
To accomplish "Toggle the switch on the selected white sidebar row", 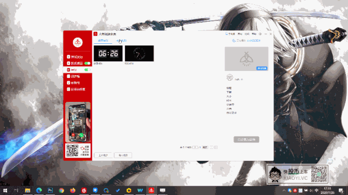I will [87, 70].
